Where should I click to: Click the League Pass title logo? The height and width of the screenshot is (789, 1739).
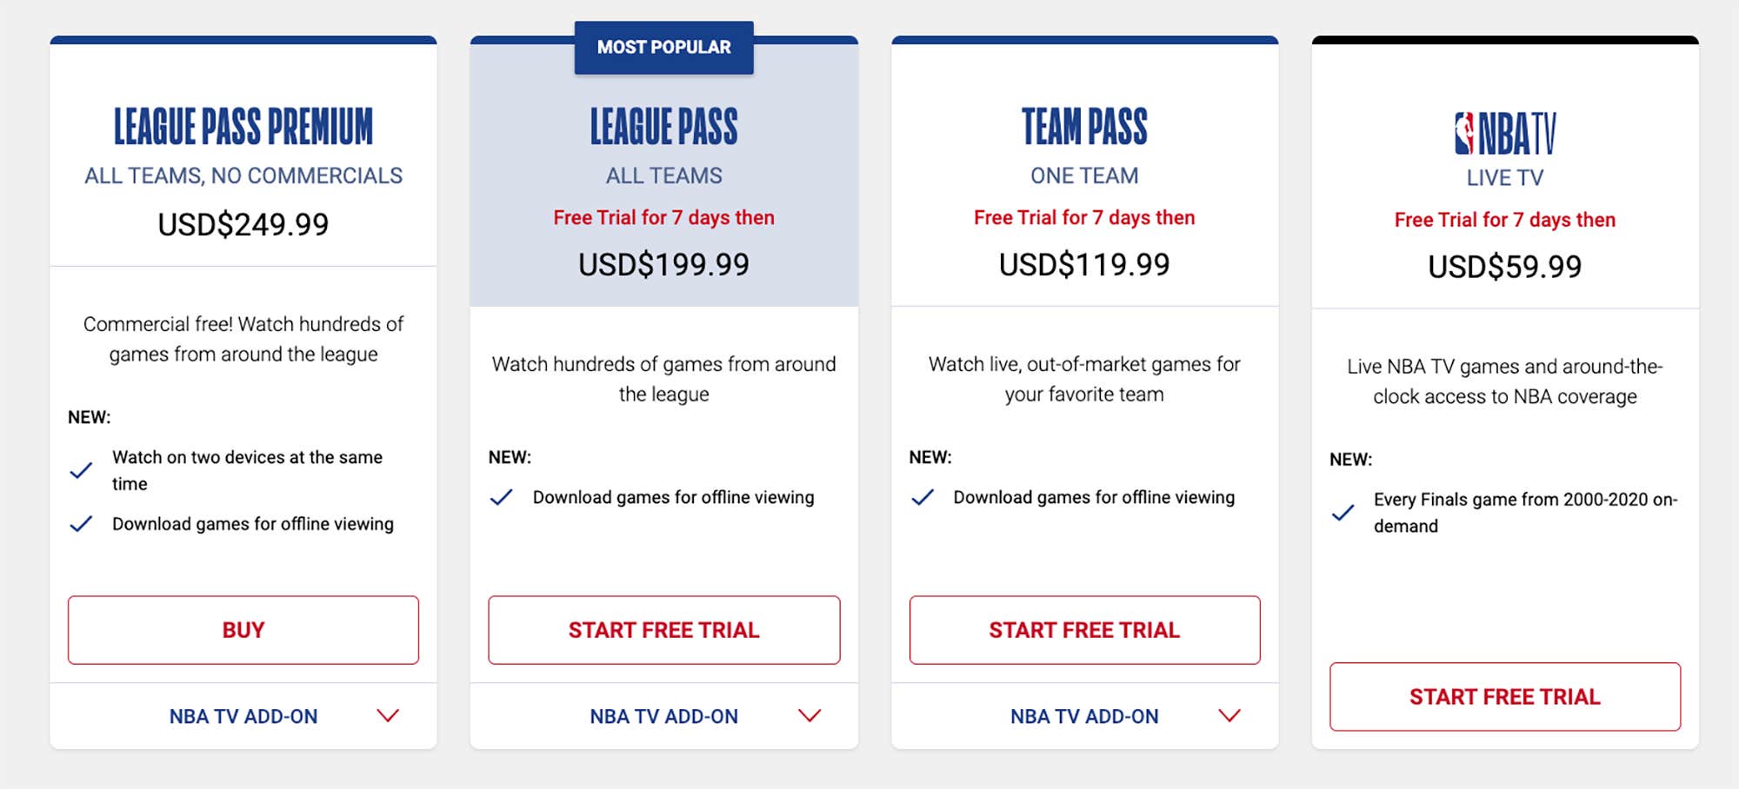click(x=663, y=127)
